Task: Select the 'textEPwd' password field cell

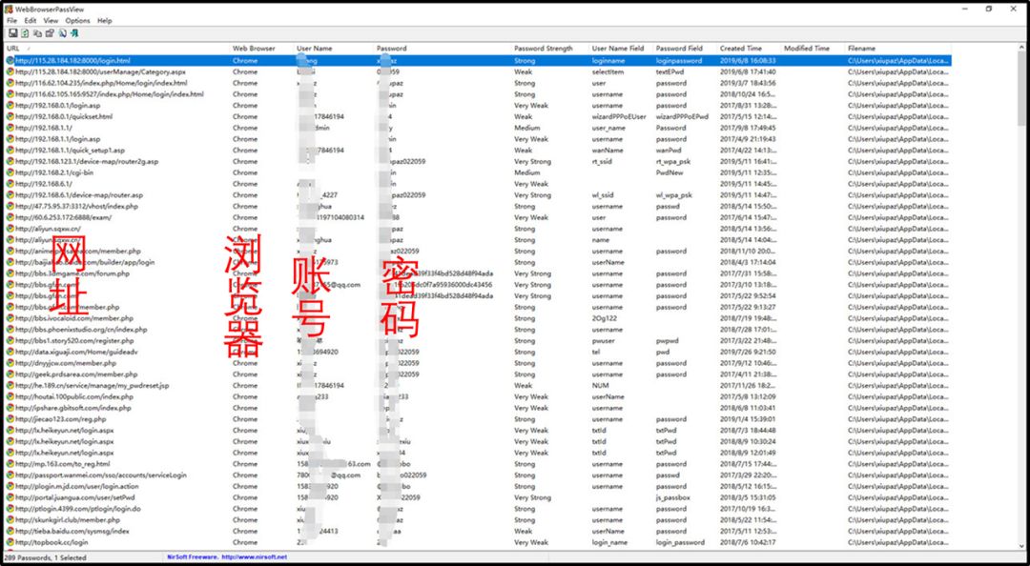Action: coord(669,71)
